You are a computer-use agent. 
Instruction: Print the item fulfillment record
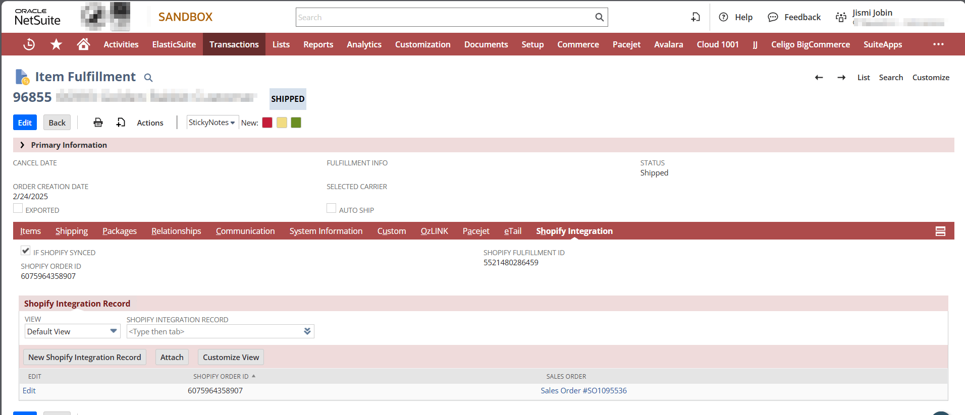point(98,123)
